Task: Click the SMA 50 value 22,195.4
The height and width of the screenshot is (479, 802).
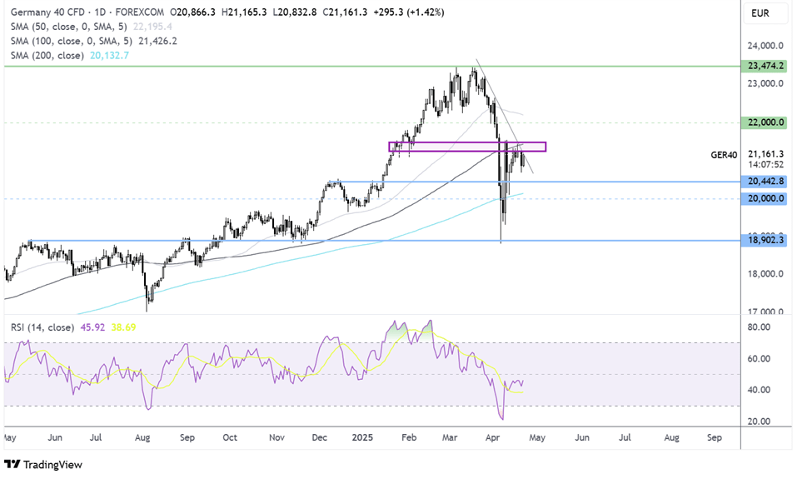Action: 152,27
